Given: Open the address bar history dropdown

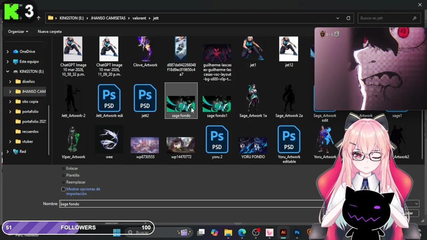Looking at the screenshot, I should click(338, 18).
